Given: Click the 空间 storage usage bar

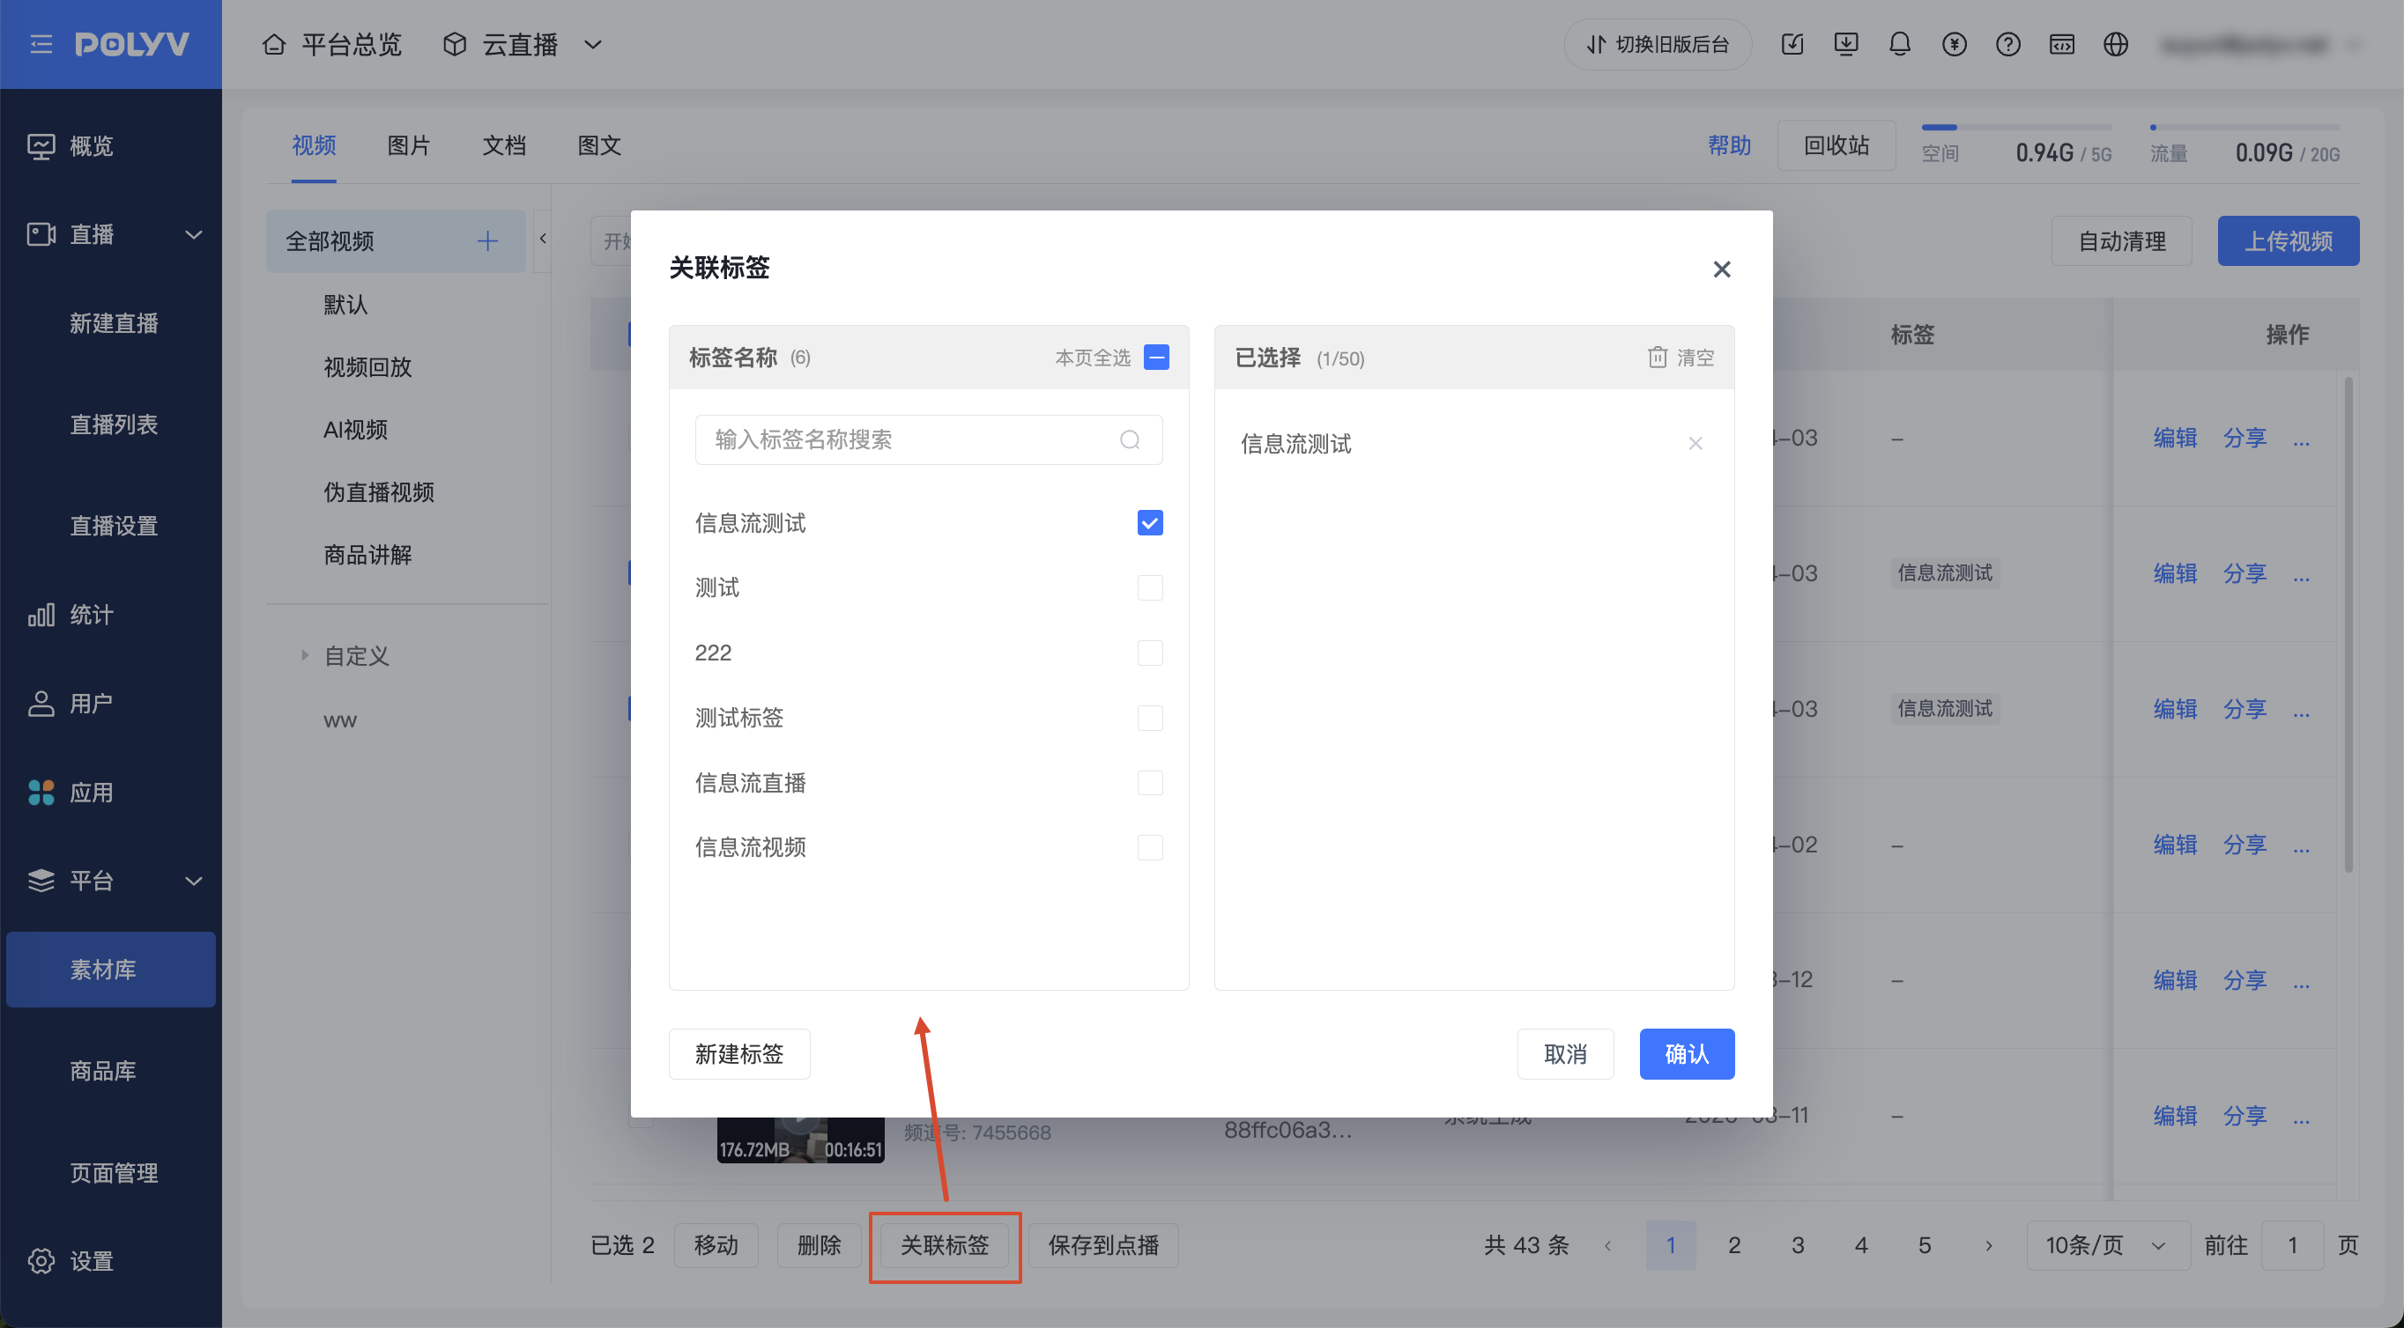Looking at the screenshot, I should click(2015, 127).
